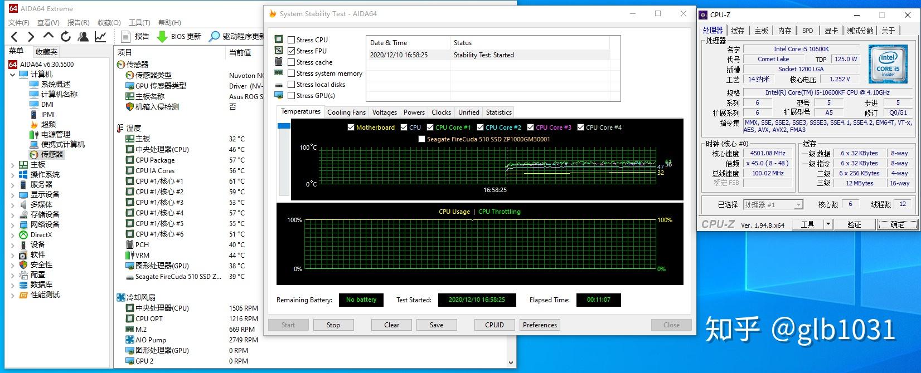921x373 pixels.
Task: Switch to the 内存 tab in CPU-Z
Action: 784,31
